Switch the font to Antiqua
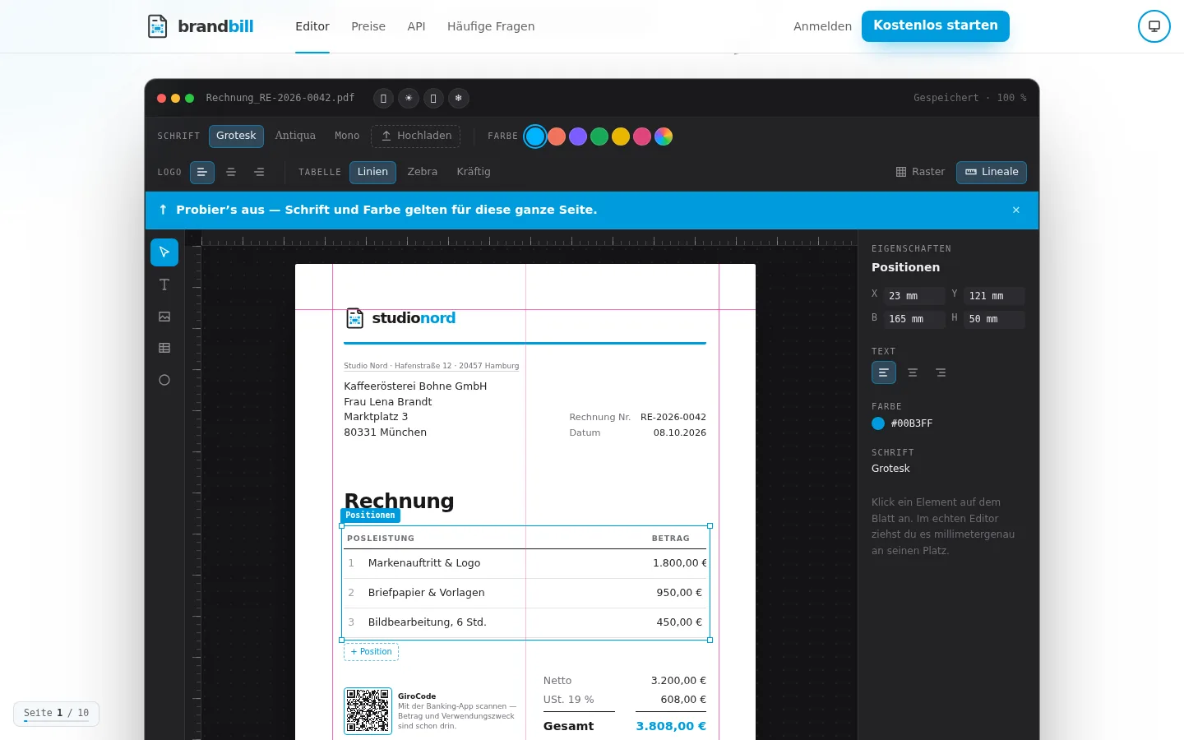1184x740 pixels. (295, 136)
